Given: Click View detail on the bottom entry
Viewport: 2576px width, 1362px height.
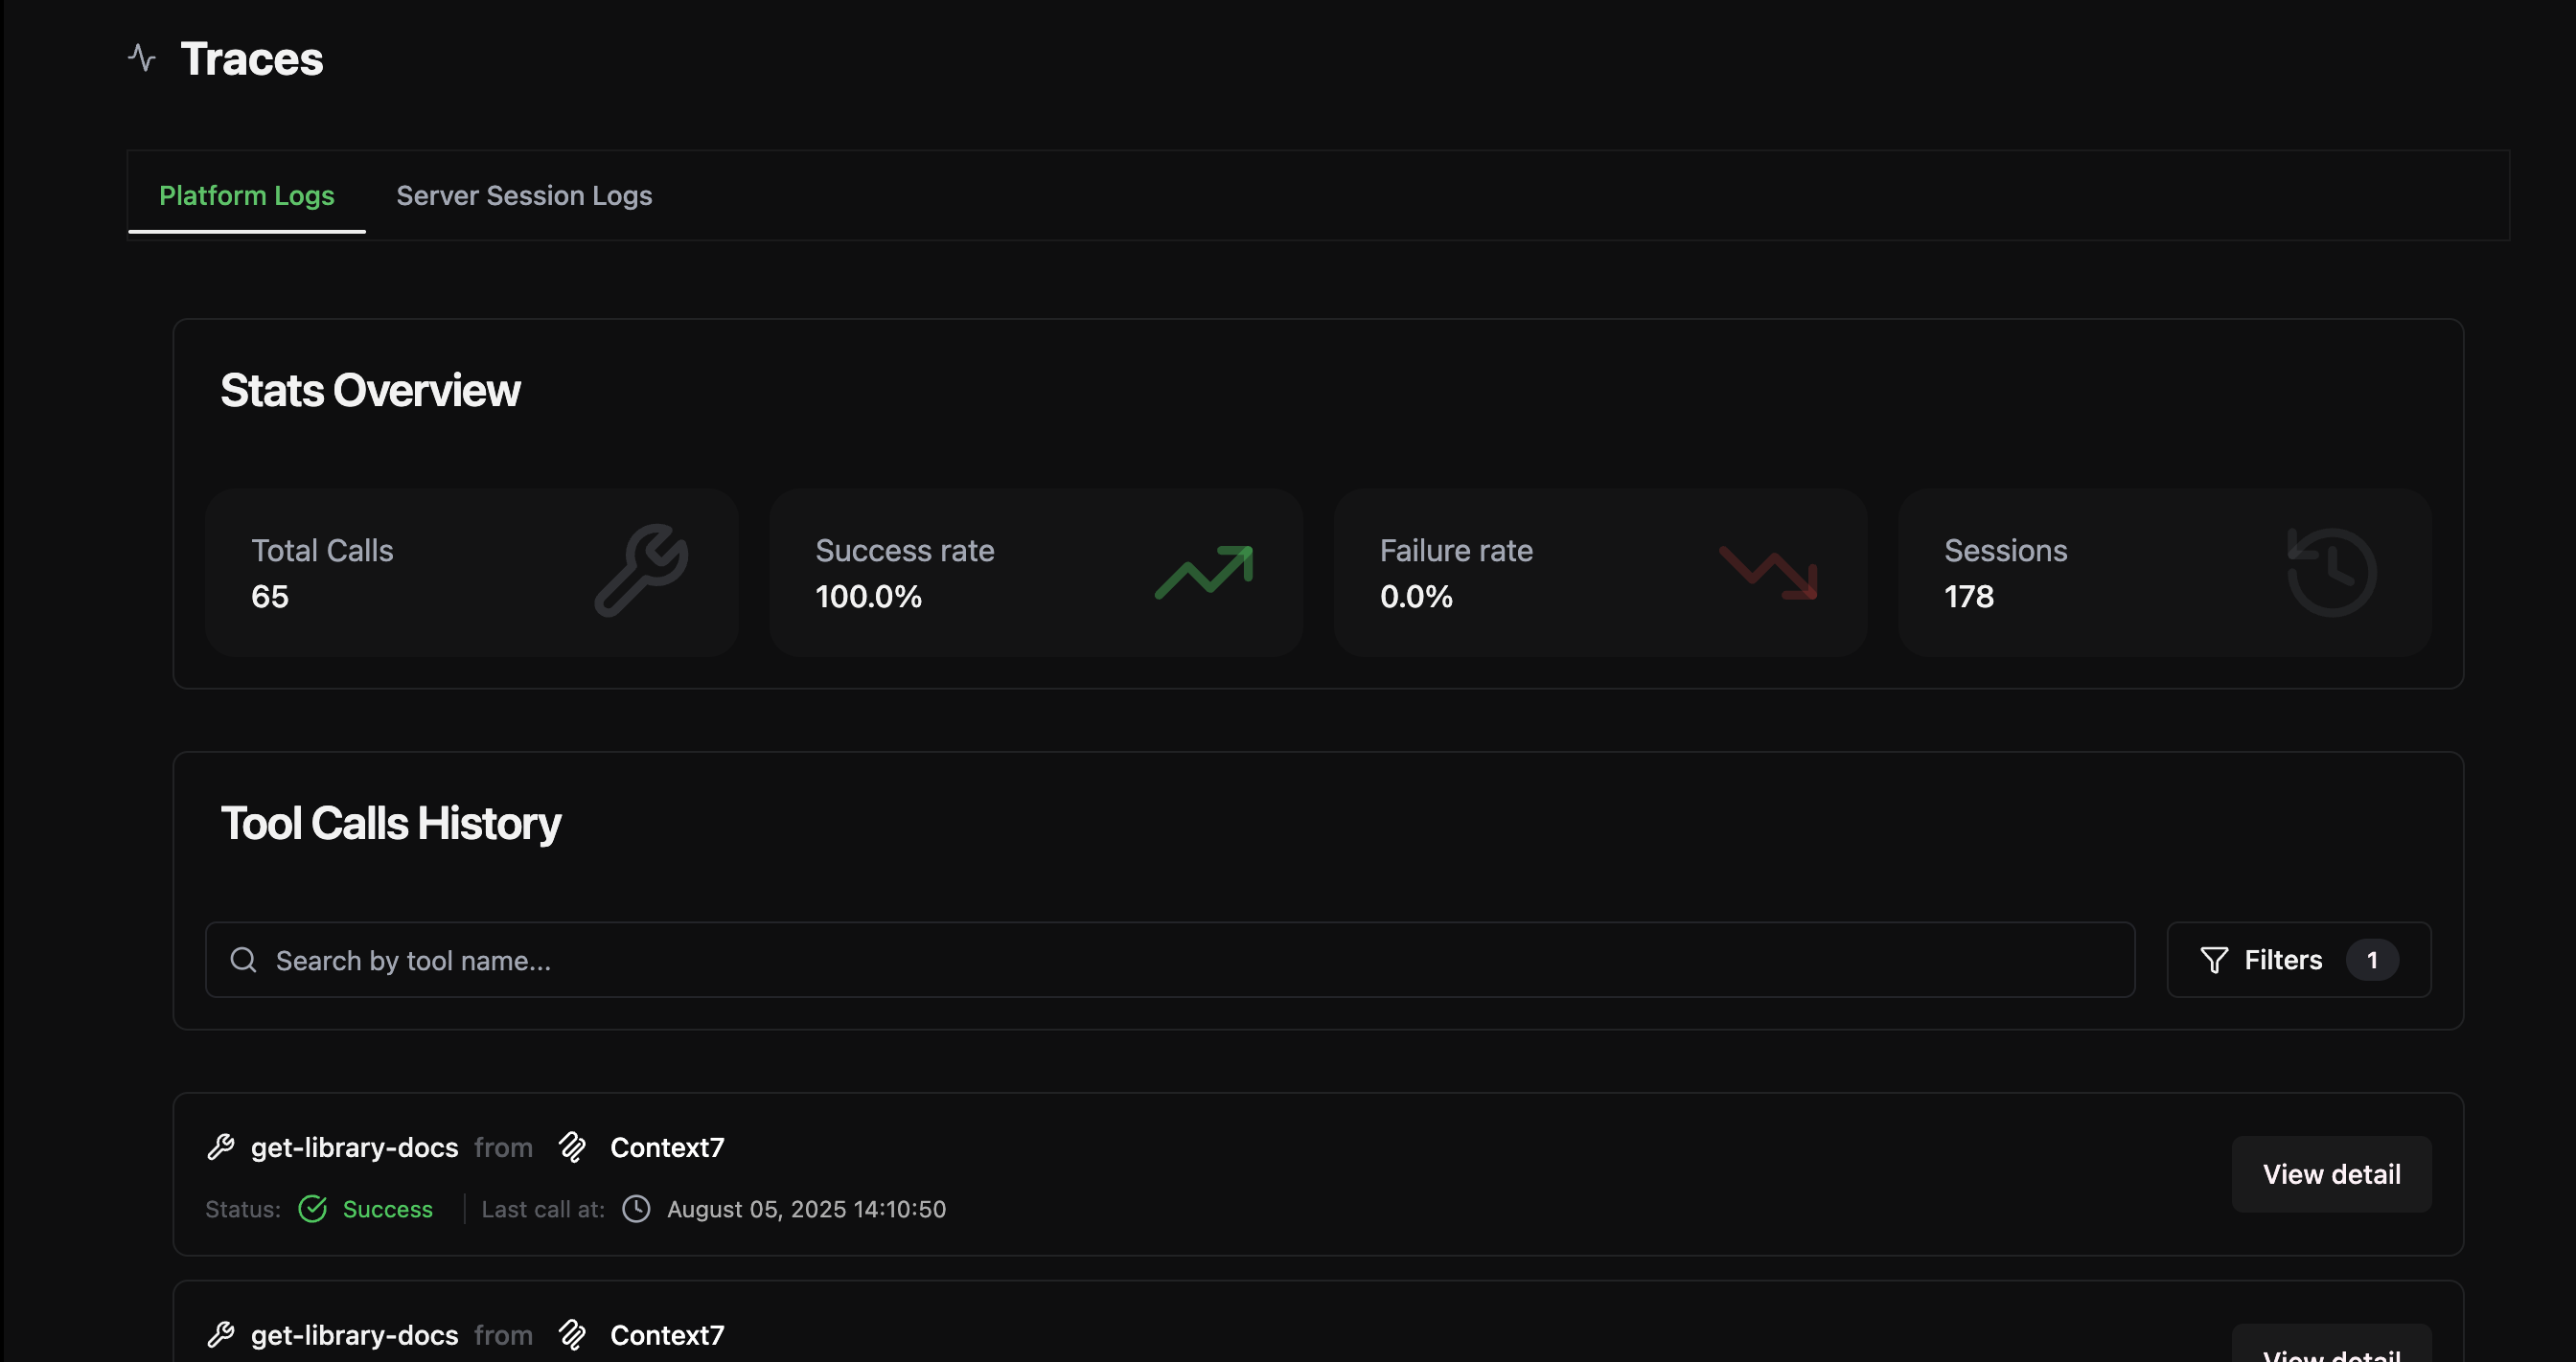Looking at the screenshot, I should (2331, 1354).
